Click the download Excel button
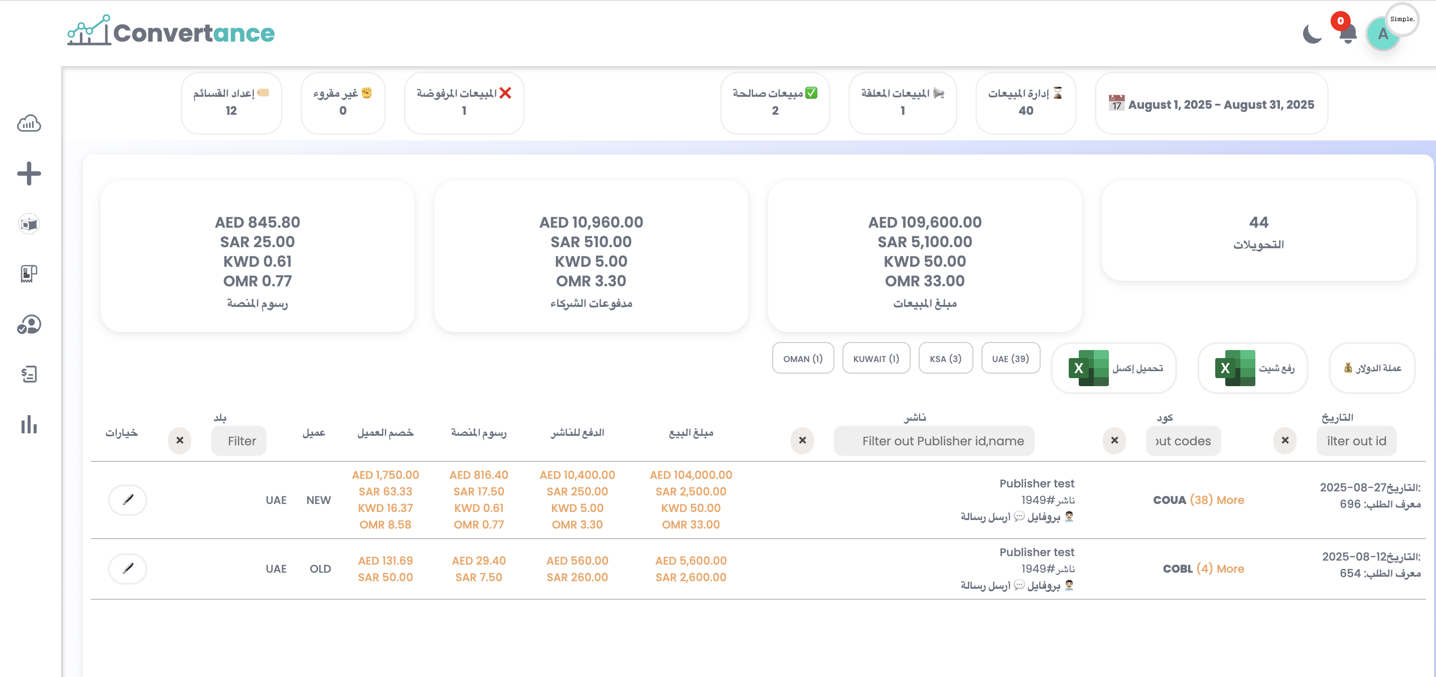The image size is (1436, 677). [1114, 368]
